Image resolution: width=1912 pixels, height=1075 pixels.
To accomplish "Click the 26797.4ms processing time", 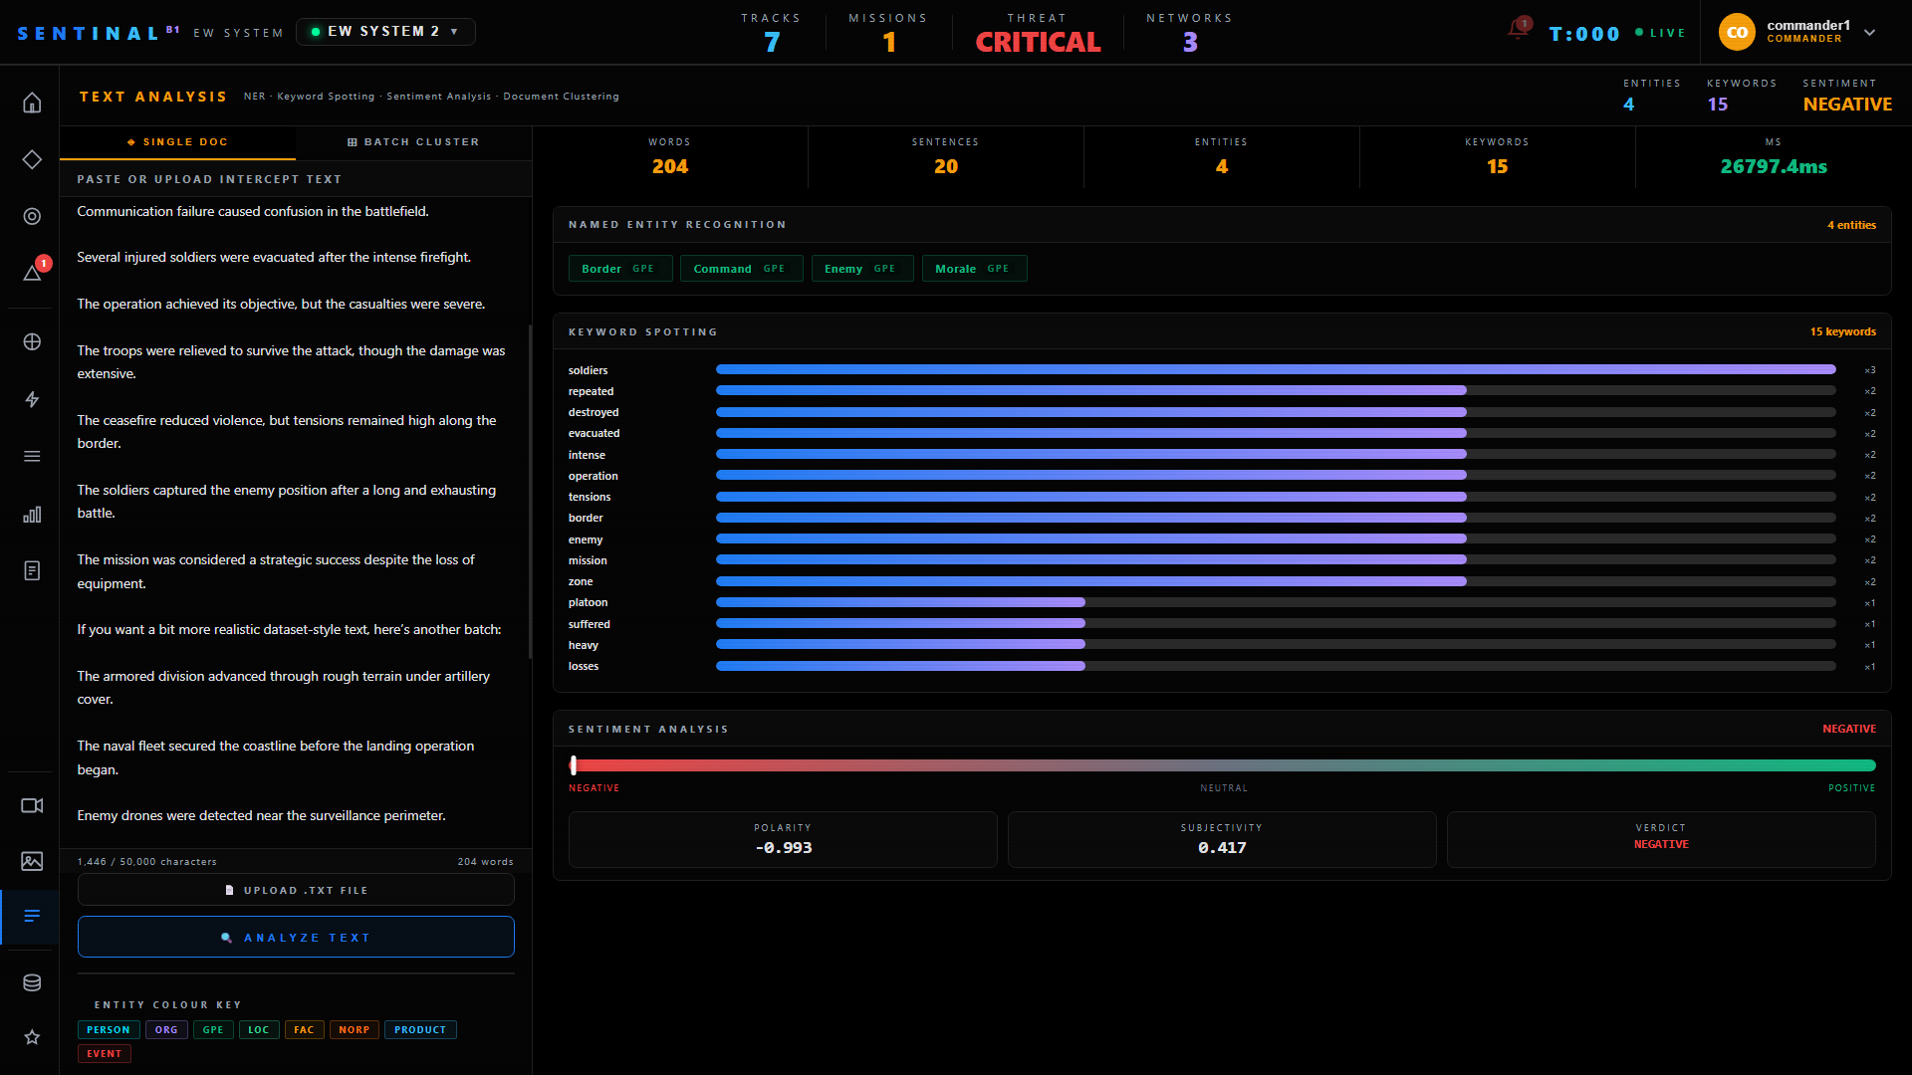I will pyautogui.click(x=1774, y=166).
